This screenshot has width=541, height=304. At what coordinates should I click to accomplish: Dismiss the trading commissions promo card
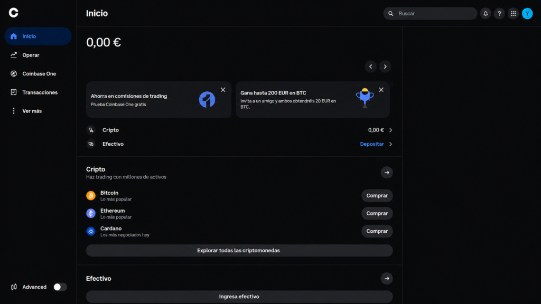[x=223, y=90]
